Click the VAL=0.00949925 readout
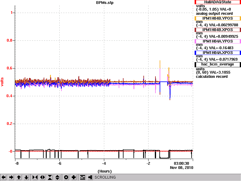 (224, 37)
